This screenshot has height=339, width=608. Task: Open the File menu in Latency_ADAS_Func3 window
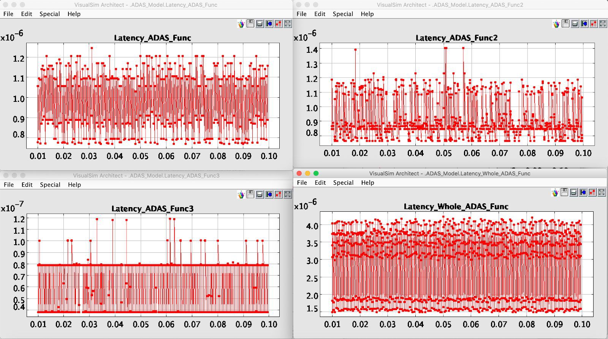click(x=9, y=184)
